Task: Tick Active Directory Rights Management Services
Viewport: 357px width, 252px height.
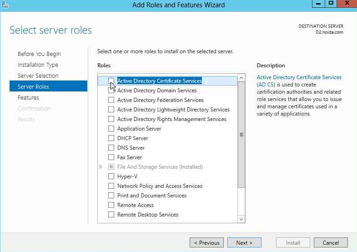Action: 111,119
